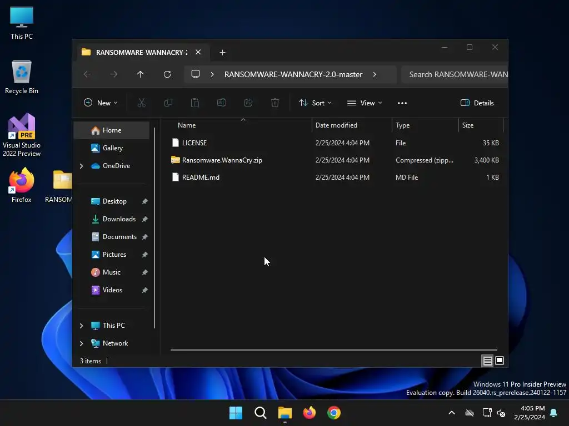The width and height of the screenshot is (569, 426).
Task: Open the New dropdown menu
Action: [101, 103]
